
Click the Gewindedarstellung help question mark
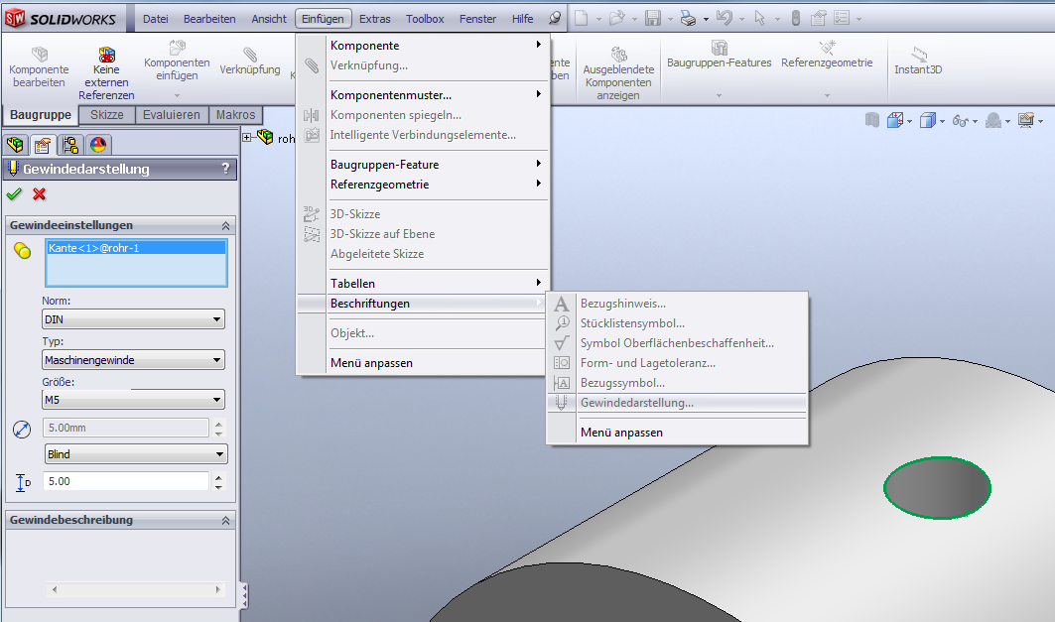(225, 169)
